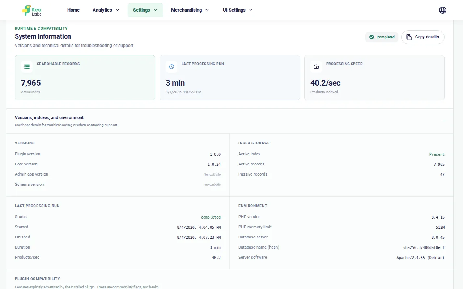Open the Analytics dropdown menu
The height and width of the screenshot is (289, 463).
coord(106,10)
